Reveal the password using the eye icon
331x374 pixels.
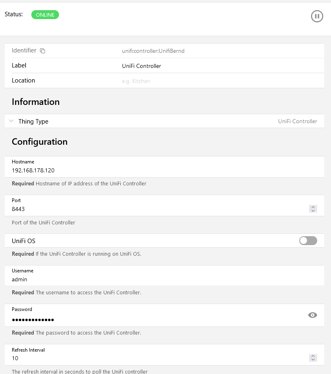312,315
